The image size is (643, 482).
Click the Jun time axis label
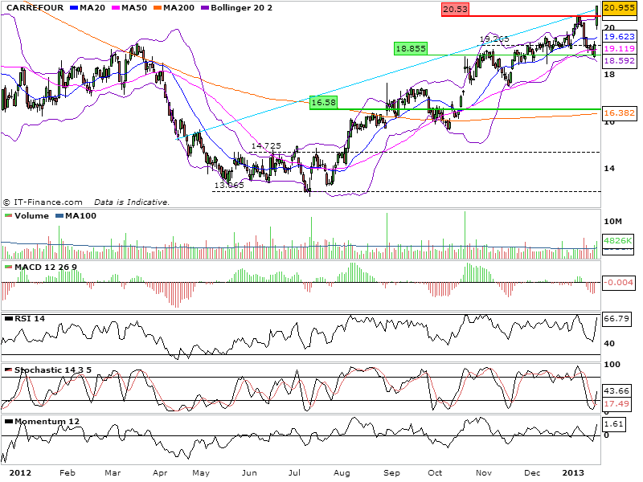click(249, 473)
